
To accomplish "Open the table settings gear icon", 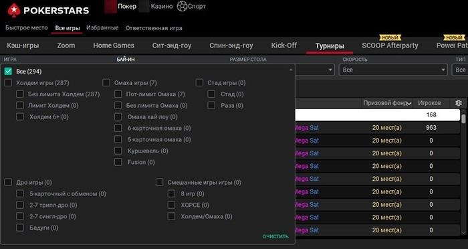I will pos(459,103).
